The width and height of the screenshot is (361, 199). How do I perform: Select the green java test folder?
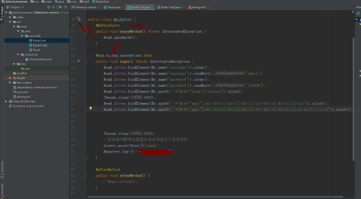[26, 68]
